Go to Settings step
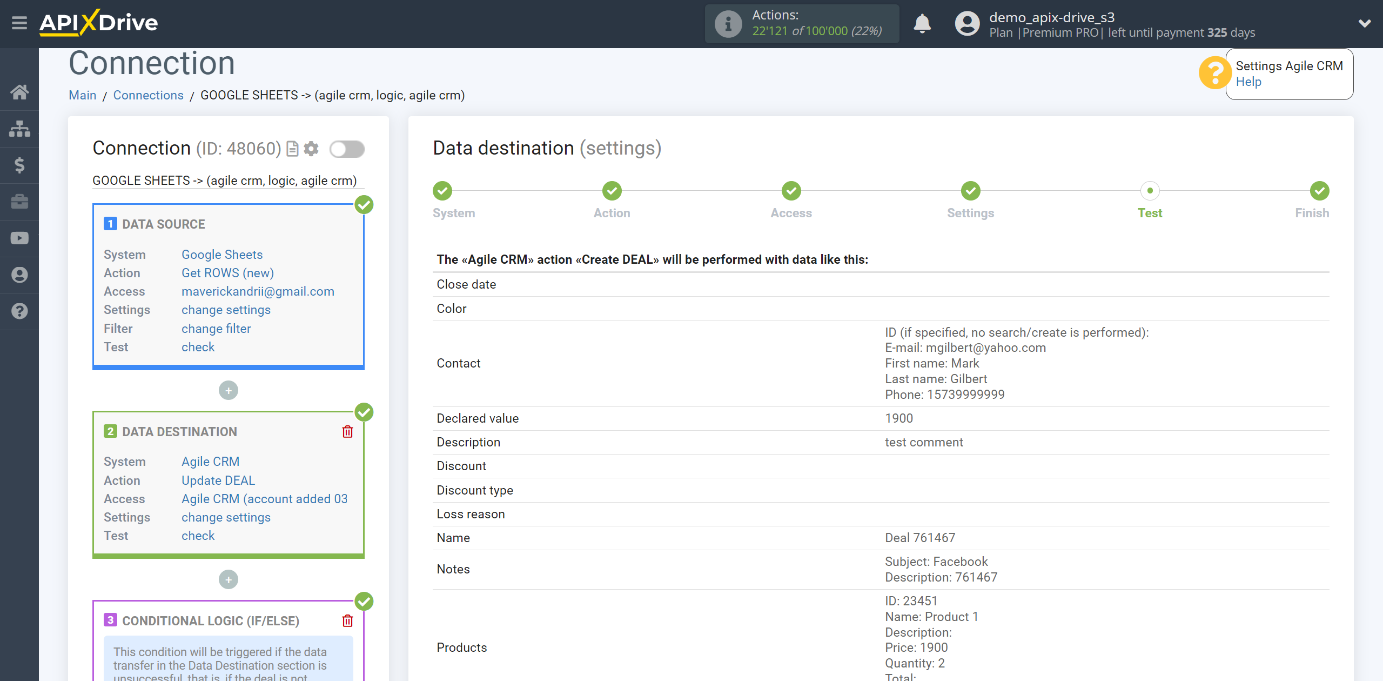 point(971,191)
